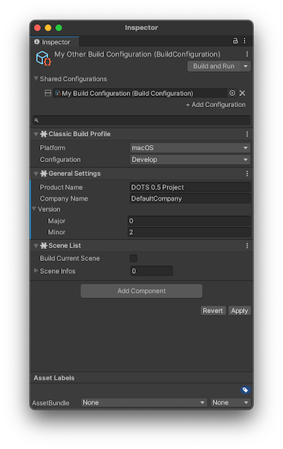Click the Scene List puzzle icon

[44, 246]
